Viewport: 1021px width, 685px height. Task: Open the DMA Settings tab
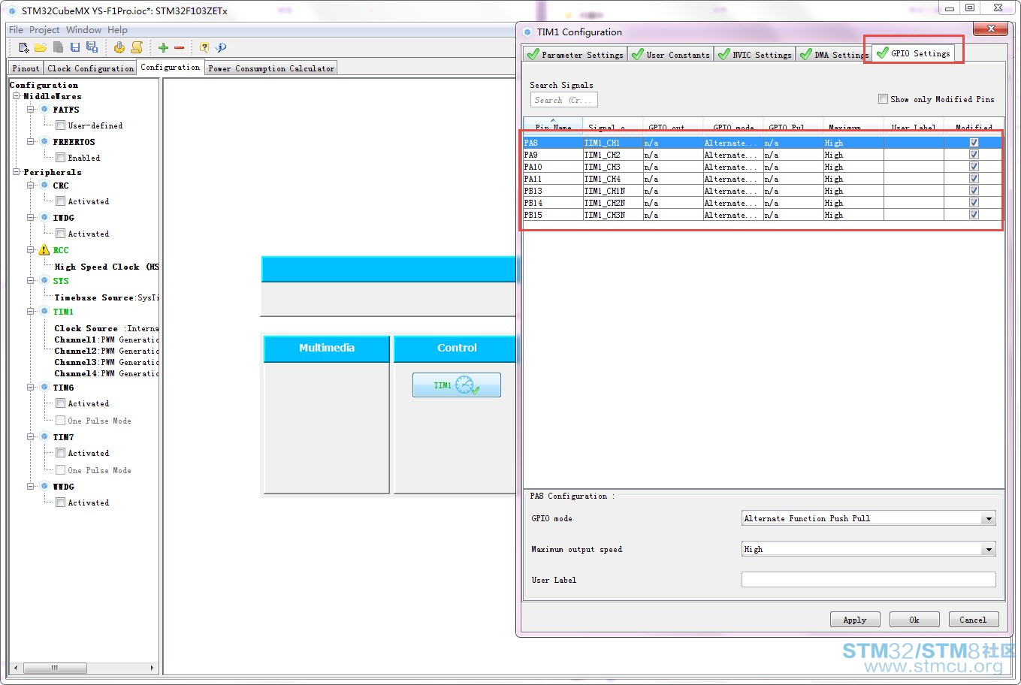tap(834, 54)
